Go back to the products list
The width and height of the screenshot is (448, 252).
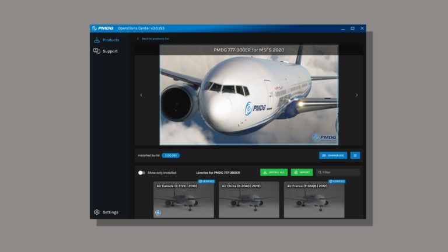[153, 38]
